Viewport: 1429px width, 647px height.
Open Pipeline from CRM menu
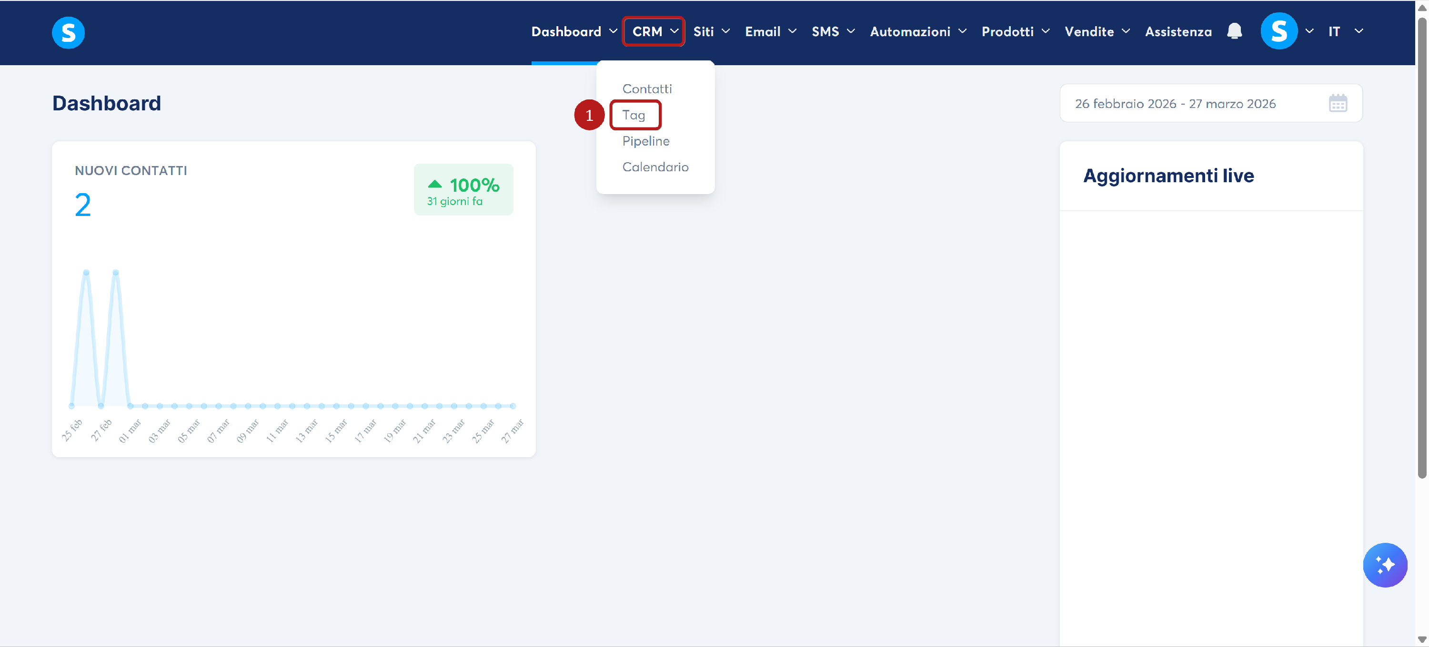tap(646, 141)
